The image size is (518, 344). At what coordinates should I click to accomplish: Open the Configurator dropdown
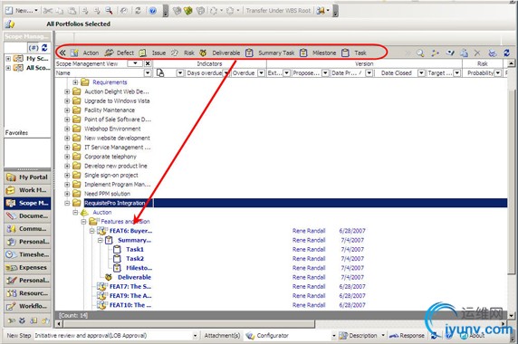[x=333, y=336]
